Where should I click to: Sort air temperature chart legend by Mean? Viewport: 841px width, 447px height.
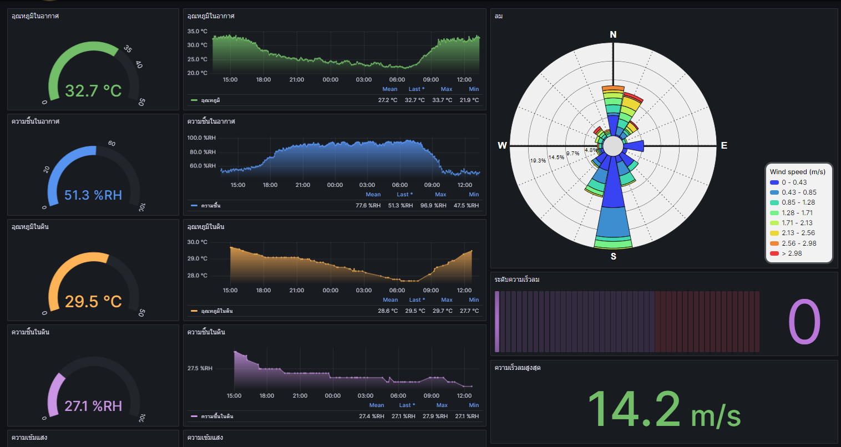coord(389,89)
